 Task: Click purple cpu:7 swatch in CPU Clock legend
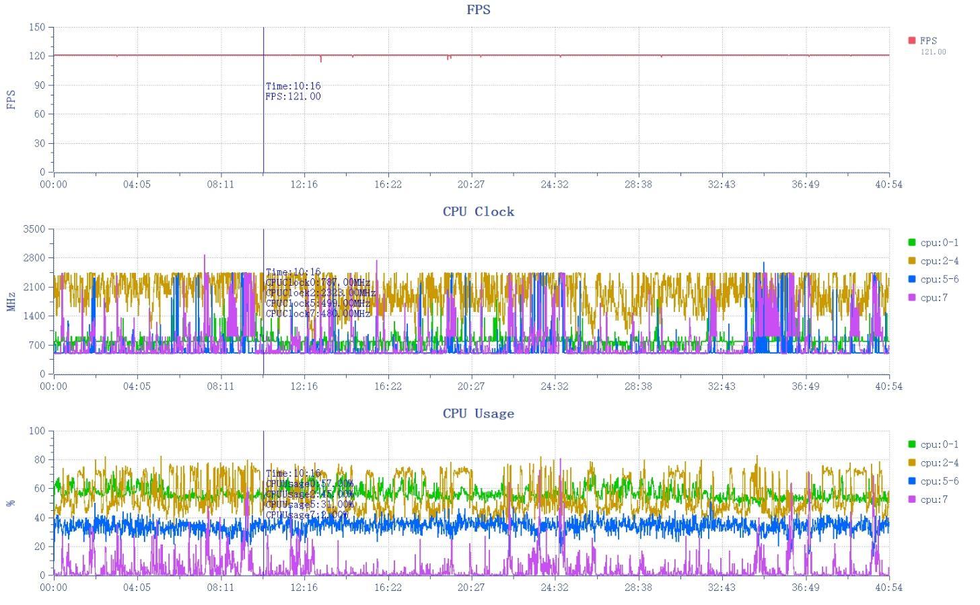click(912, 297)
